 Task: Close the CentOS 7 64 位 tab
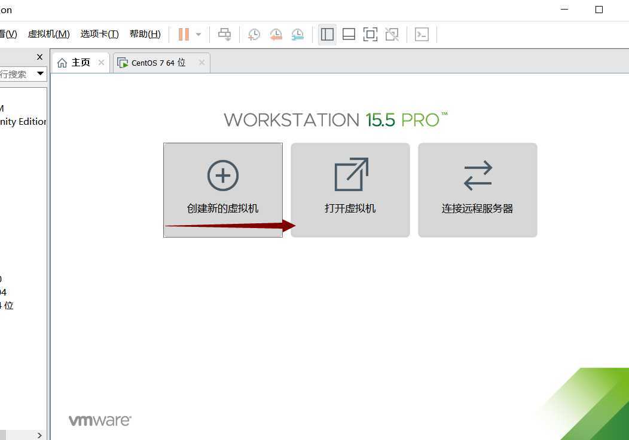click(x=201, y=63)
